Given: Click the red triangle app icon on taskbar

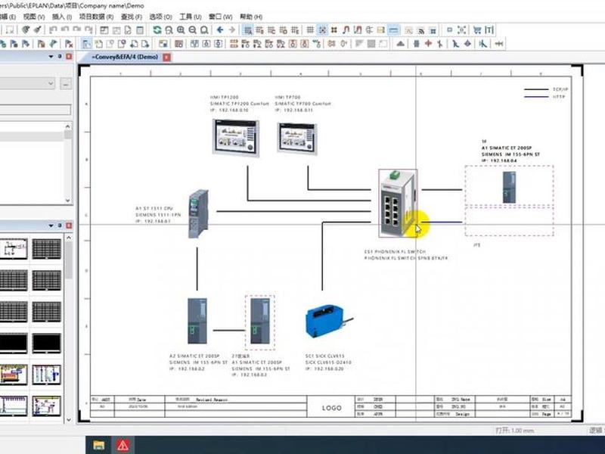Looking at the screenshot, I should [x=123, y=446].
